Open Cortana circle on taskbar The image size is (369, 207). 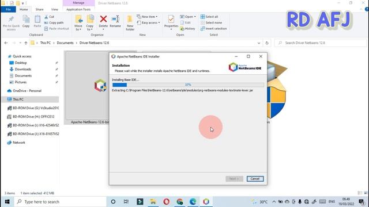pyautogui.click(x=113, y=202)
